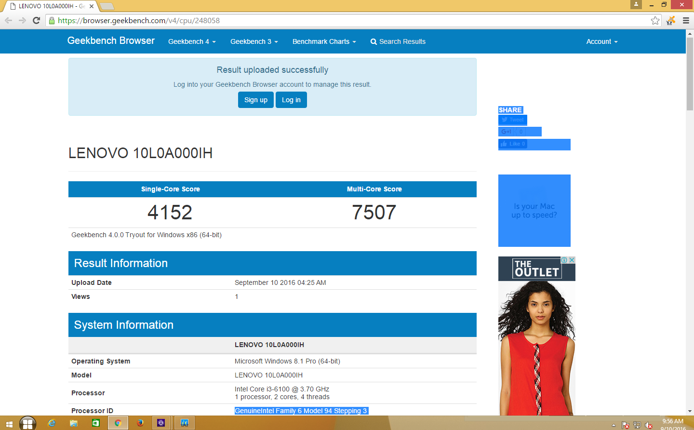Viewport: 694px width, 430px height.
Task: Click the 'Geekbench 4.0.0 Tryout for Windows x86' text
Action: [147, 235]
